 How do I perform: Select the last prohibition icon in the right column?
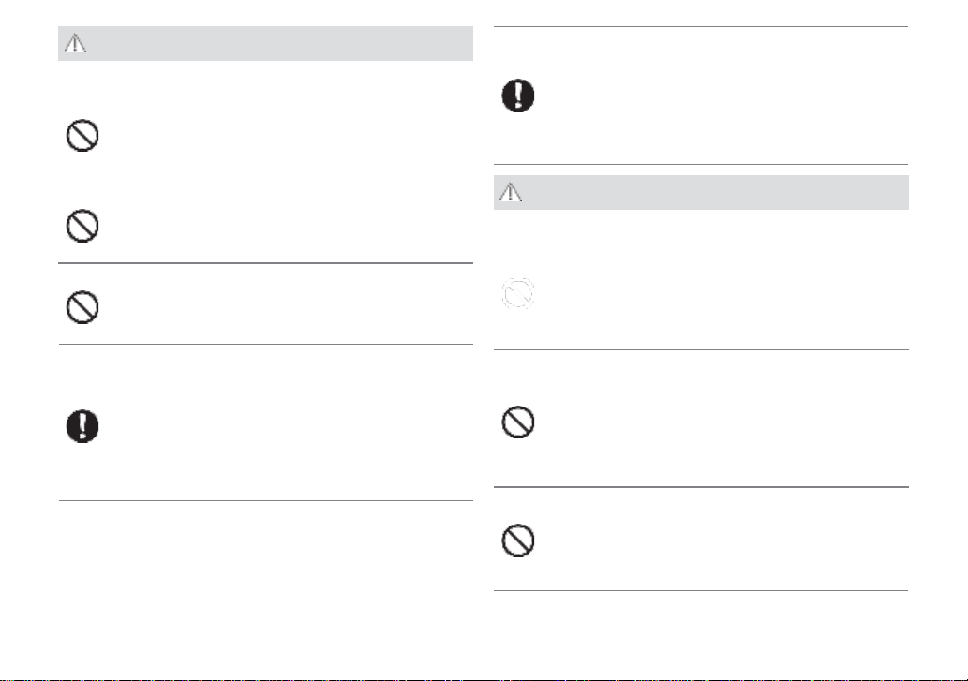click(x=518, y=541)
